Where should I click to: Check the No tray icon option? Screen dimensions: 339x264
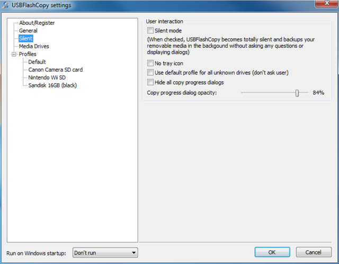pos(150,63)
